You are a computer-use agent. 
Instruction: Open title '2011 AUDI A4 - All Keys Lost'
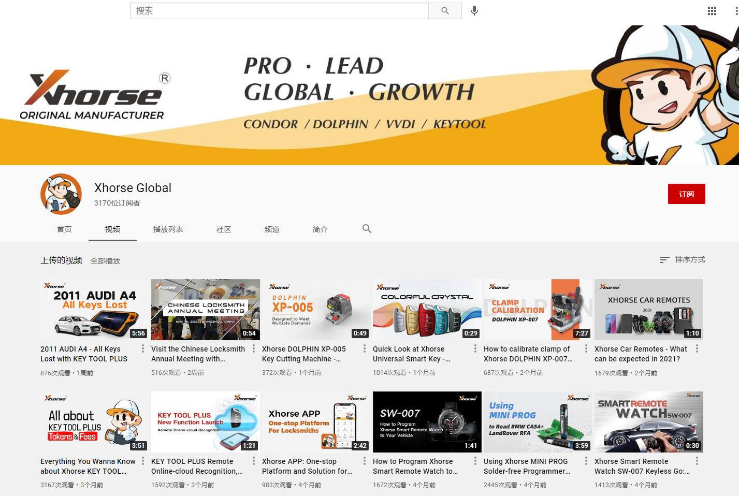pos(84,354)
